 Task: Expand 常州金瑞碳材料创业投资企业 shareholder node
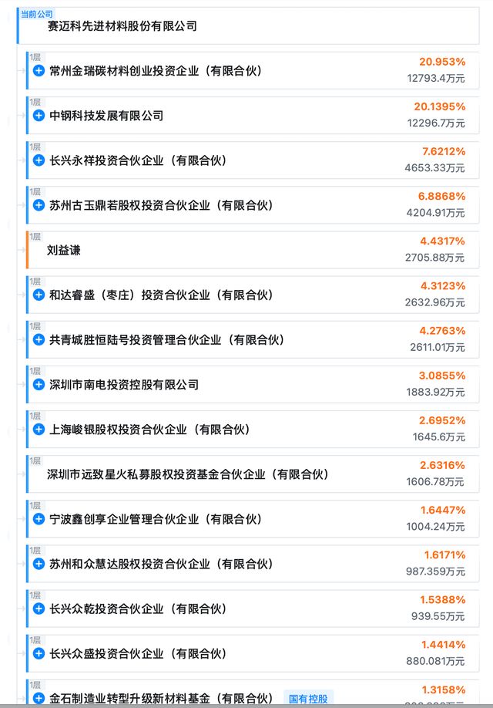tap(39, 71)
